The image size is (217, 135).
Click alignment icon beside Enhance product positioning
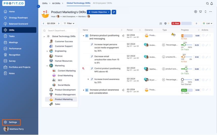pyautogui.click(x=123, y=36)
